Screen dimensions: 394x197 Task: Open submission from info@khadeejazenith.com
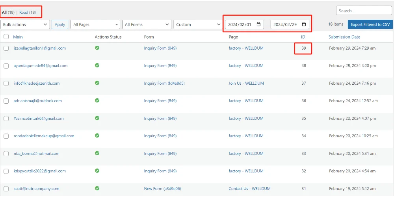(x=36, y=83)
